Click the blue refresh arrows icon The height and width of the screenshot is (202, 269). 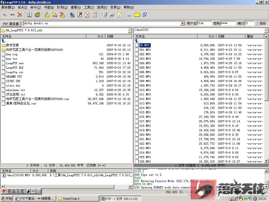pos(145,15)
